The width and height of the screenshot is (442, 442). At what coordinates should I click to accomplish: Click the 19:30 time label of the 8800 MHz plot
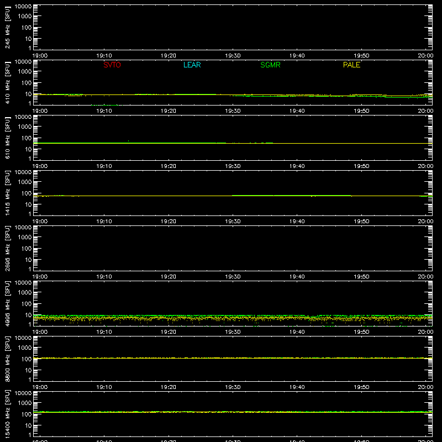[233, 387]
